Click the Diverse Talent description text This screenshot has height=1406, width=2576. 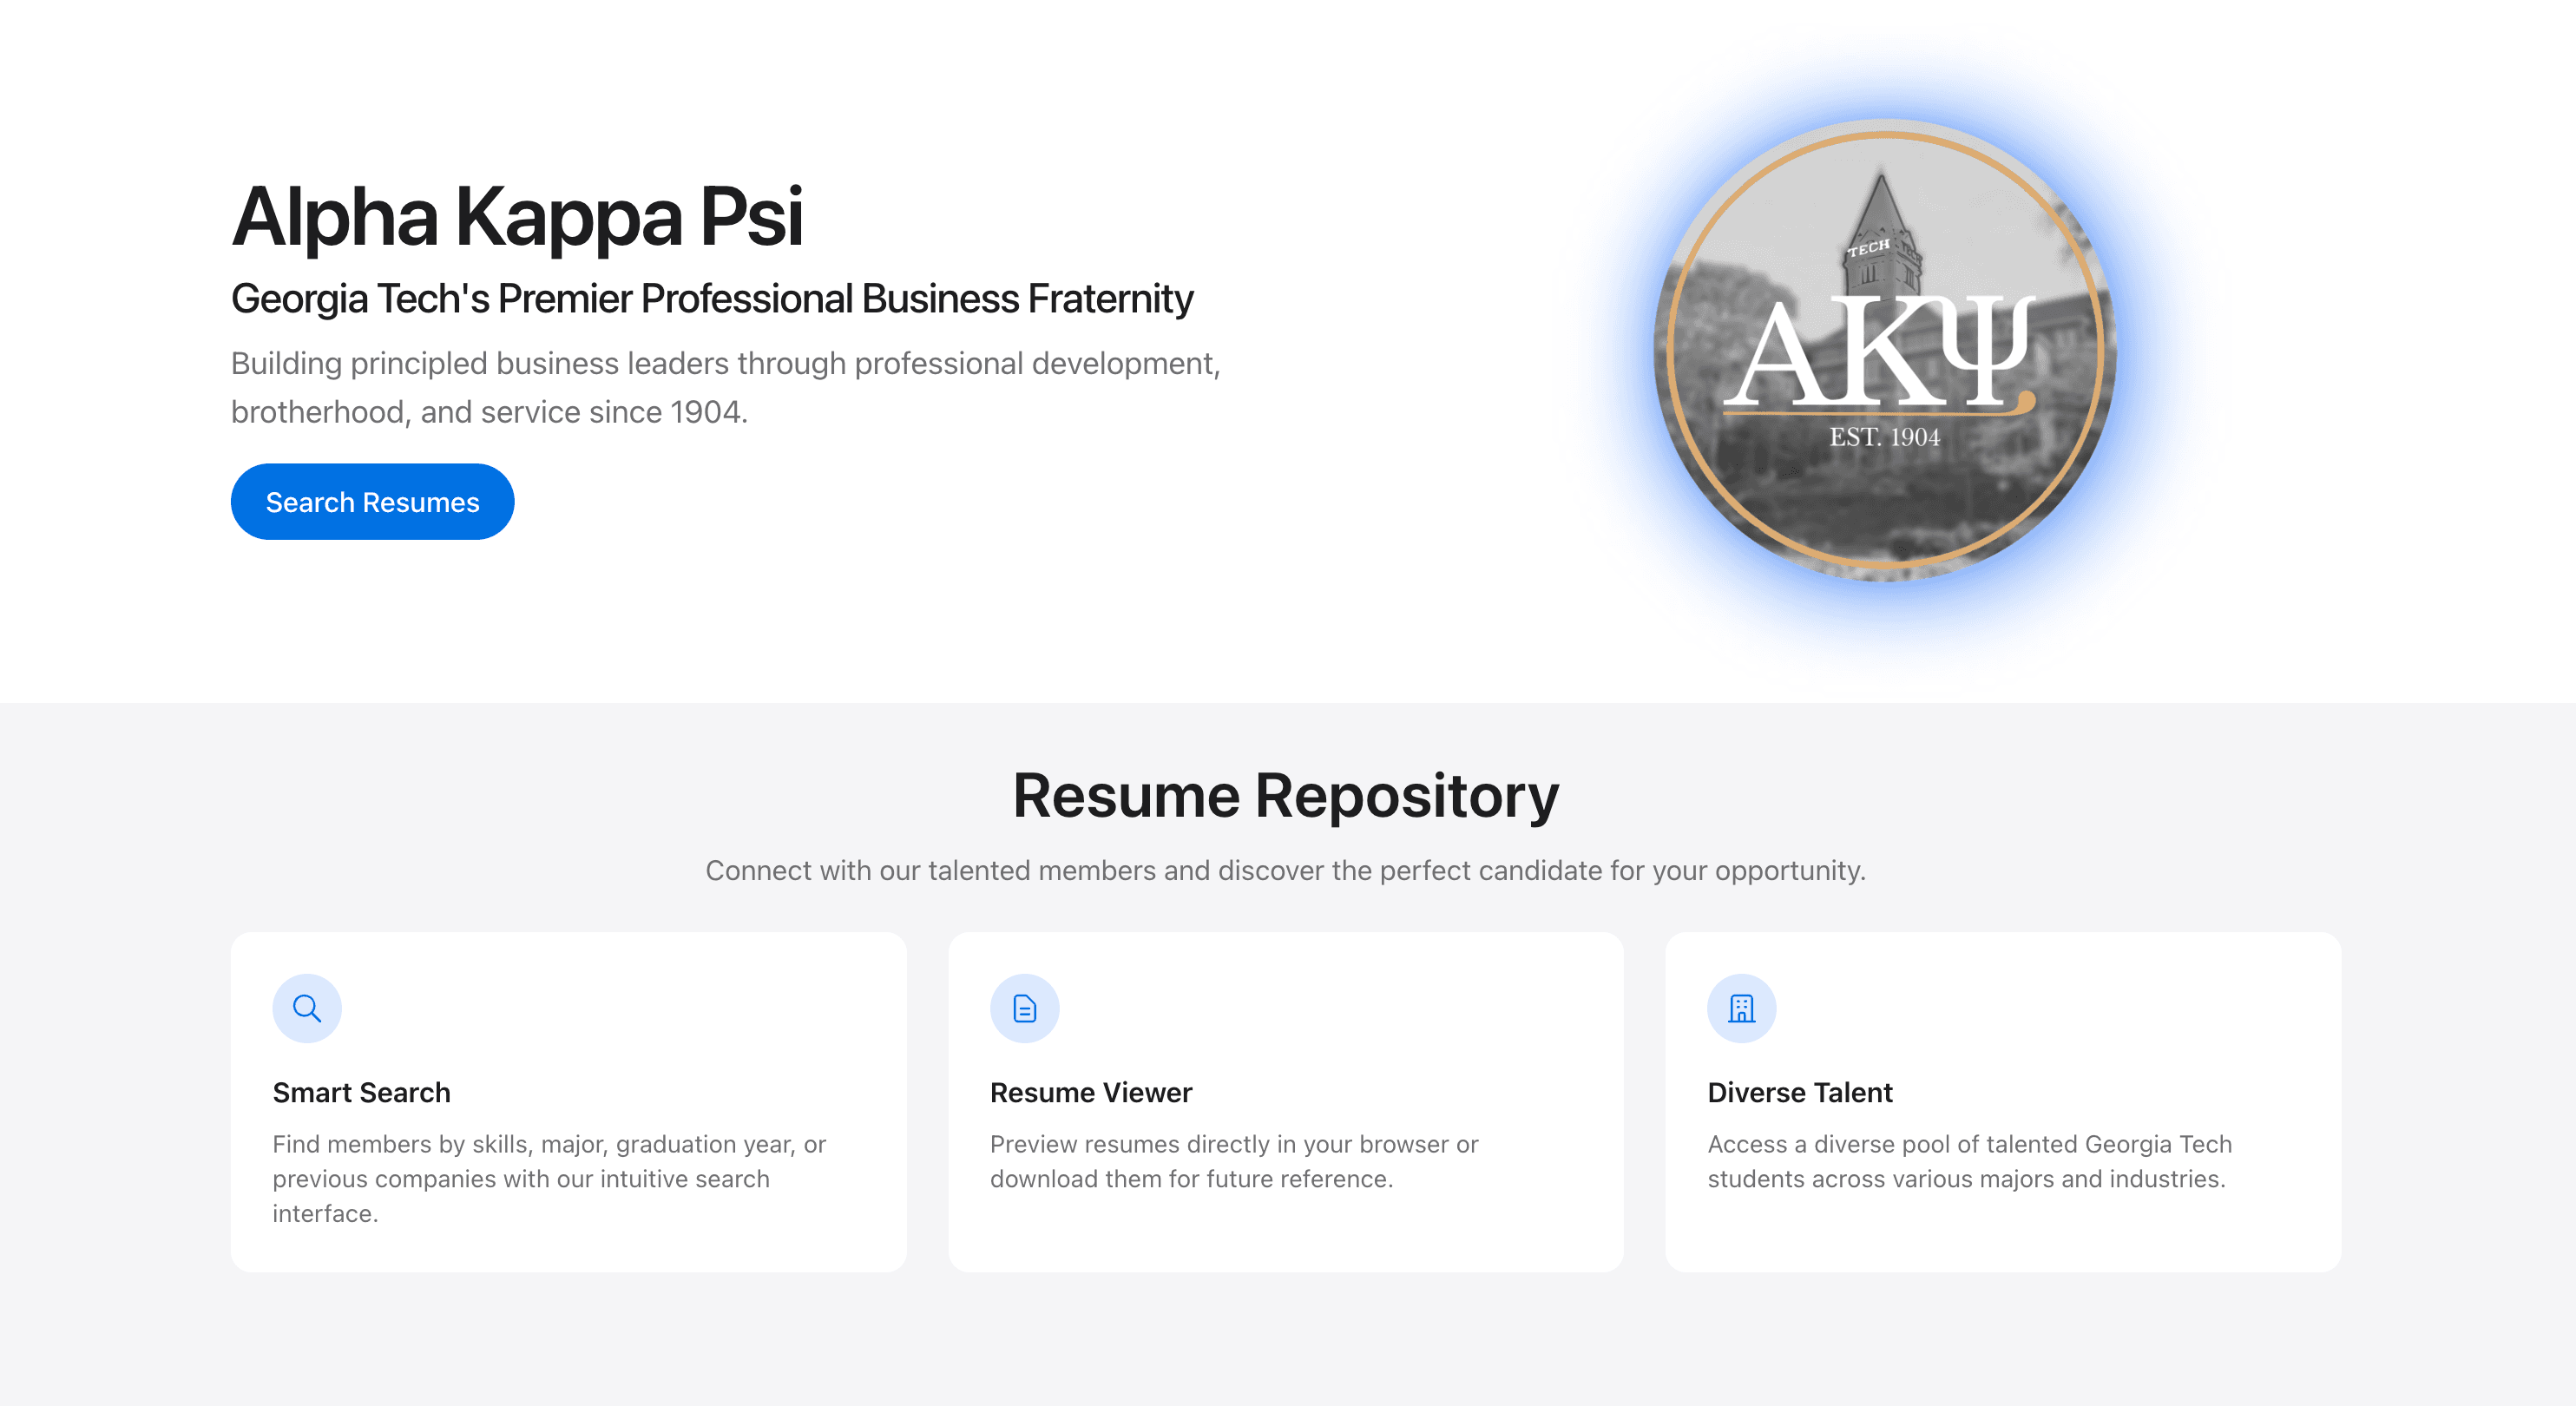(x=1969, y=1161)
